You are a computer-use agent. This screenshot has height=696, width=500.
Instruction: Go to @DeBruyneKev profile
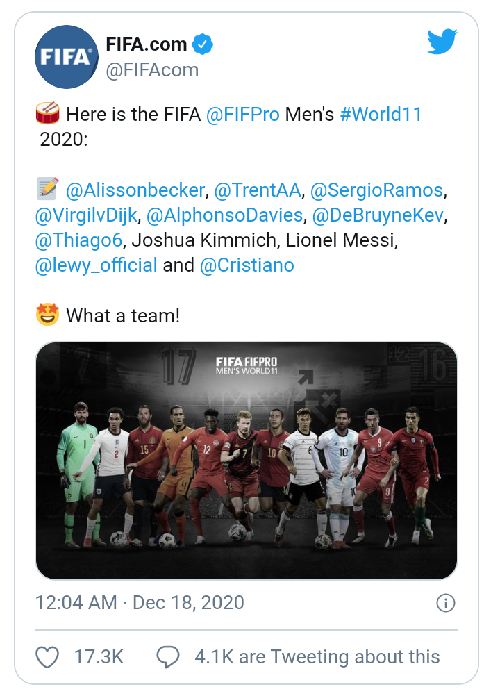(377, 215)
